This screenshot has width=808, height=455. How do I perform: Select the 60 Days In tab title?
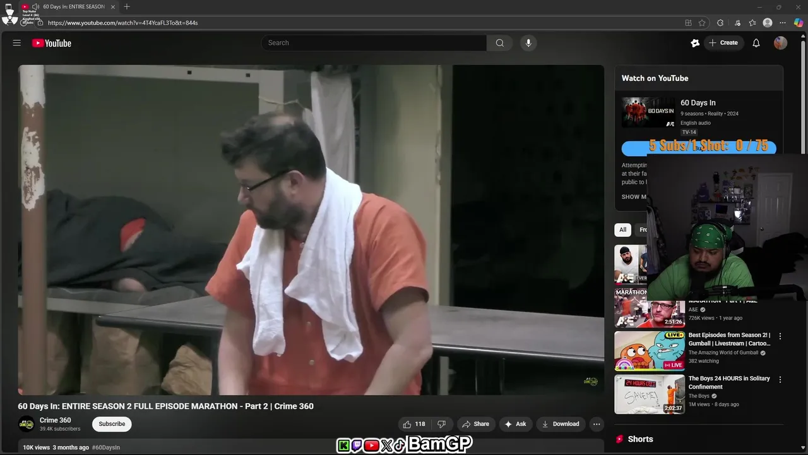pyautogui.click(x=74, y=7)
